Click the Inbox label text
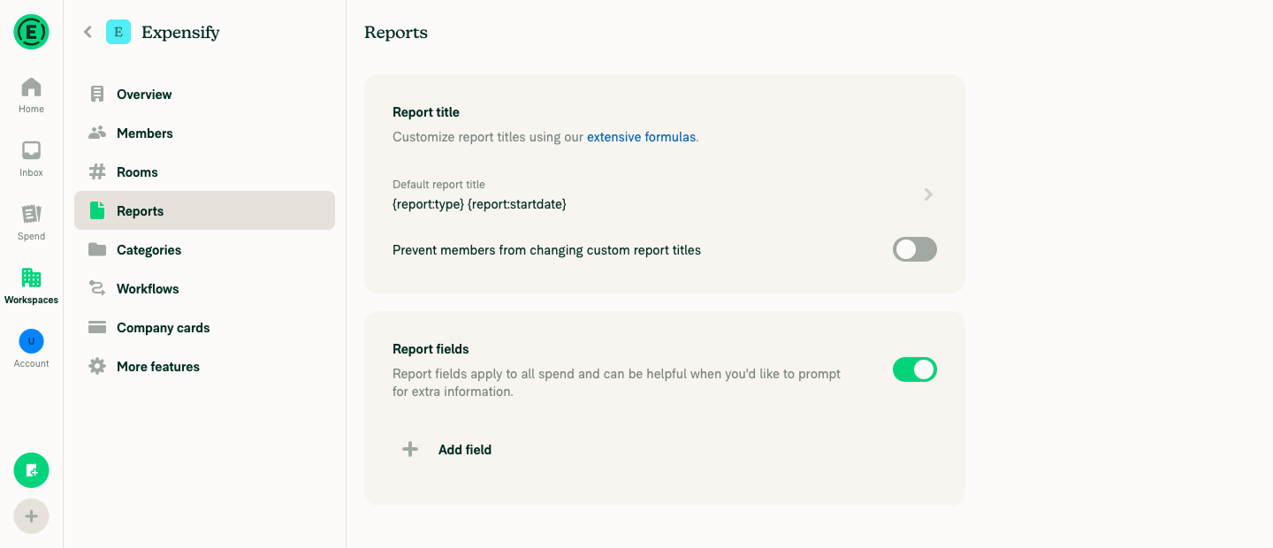Screen dimensions: 1273x548 (x=31, y=172)
